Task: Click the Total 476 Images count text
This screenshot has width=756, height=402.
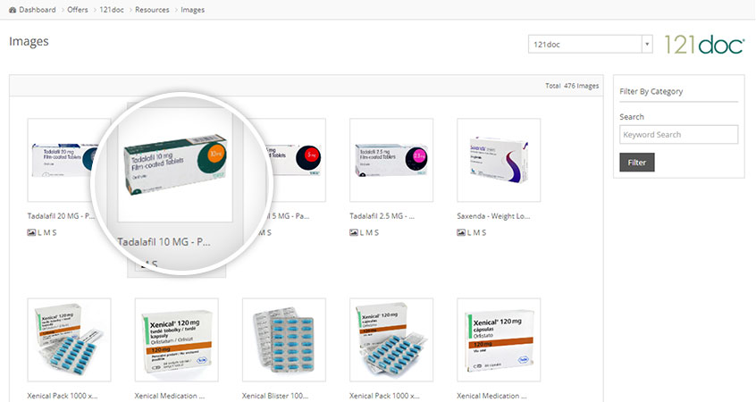Action: pos(572,86)
